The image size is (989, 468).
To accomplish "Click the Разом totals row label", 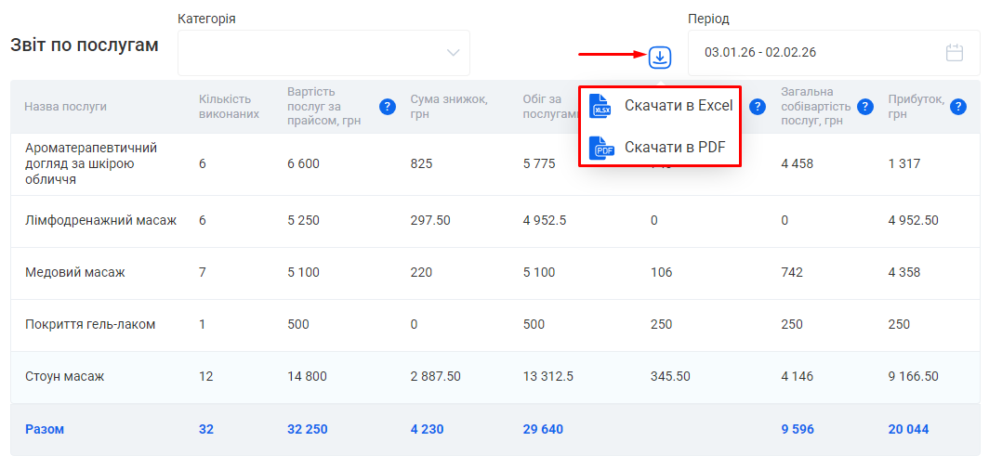I will tap(45, 430).
